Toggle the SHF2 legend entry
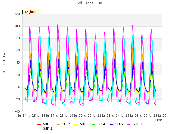Screen dimensions: 179x134 point(63,124)
